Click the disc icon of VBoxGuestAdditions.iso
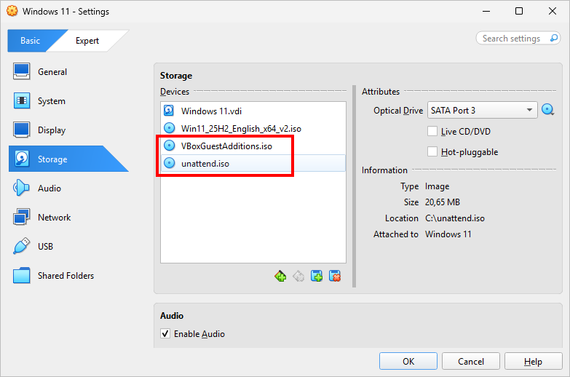 [x=169, y=146]
